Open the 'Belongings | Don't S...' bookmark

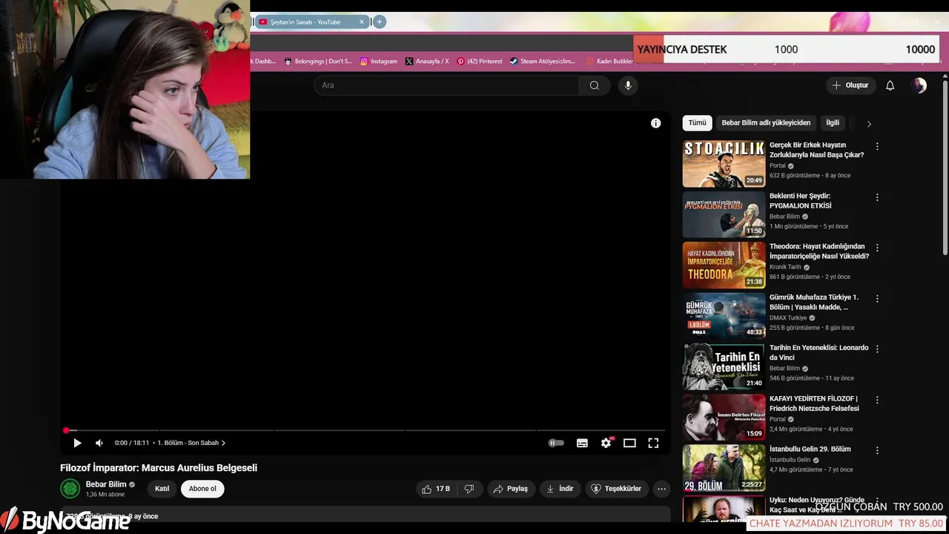[319, 62]
